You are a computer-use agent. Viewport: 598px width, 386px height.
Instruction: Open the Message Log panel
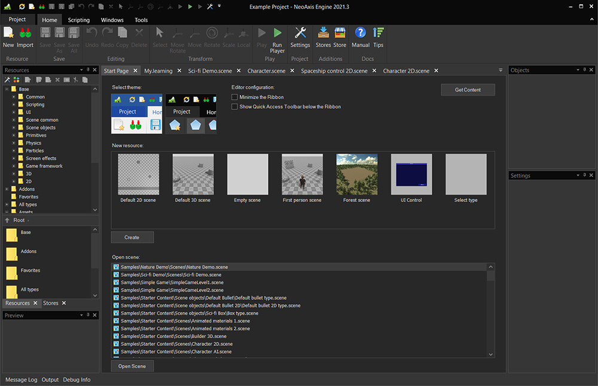pos(22,380)
